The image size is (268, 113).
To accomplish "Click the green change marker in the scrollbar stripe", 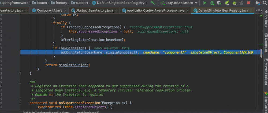I will [x=261, y=45].
